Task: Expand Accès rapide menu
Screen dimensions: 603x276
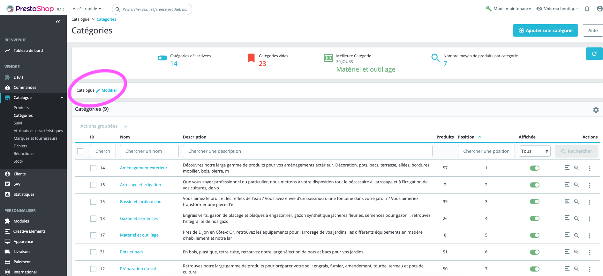Action: click(x=87, y=9)
